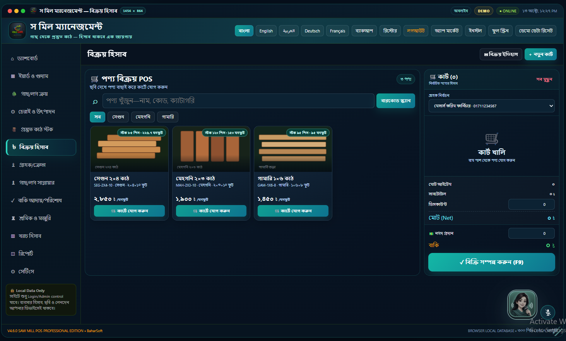Filter products by মেহগনি category

pyautogui.click(x=143, y=117)
